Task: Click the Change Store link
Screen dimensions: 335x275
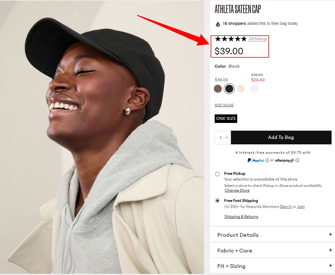Action: coord(237,191)
